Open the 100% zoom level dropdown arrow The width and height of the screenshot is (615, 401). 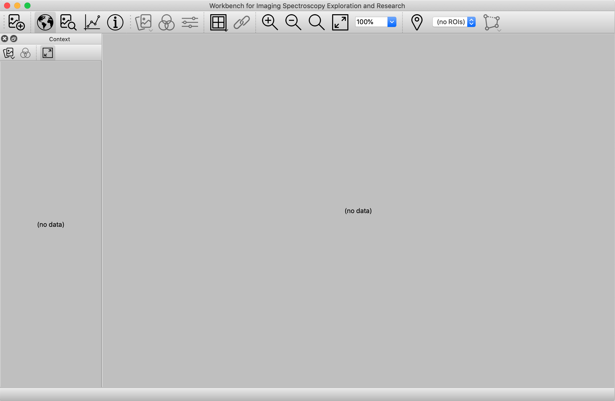(x=392, y=22)
